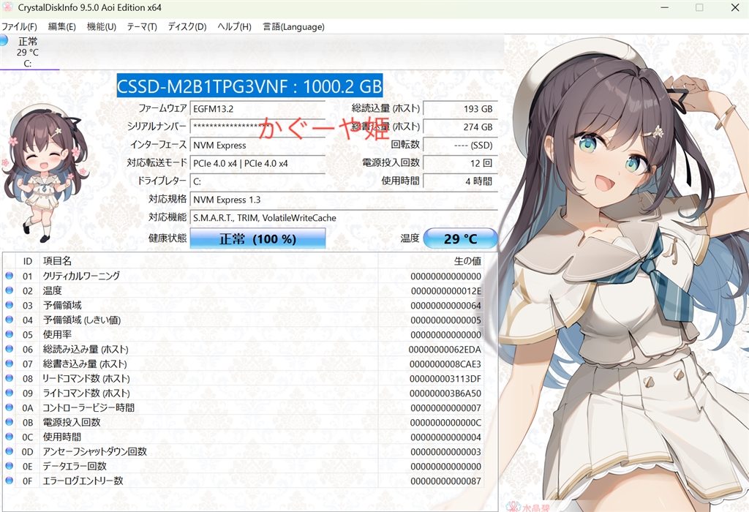Click the S.M.A.R.T., TRIM features field
Screen dimensions: 749x512
tap(344, 218)
